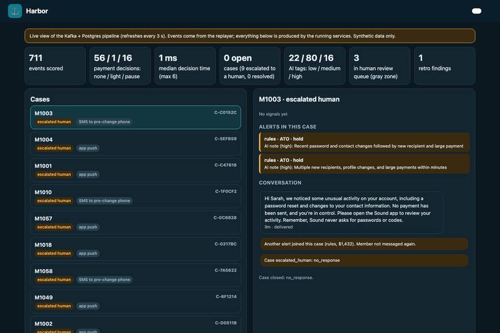
Task: Click M1004's escalated human badge
Action: click(54, 148)
